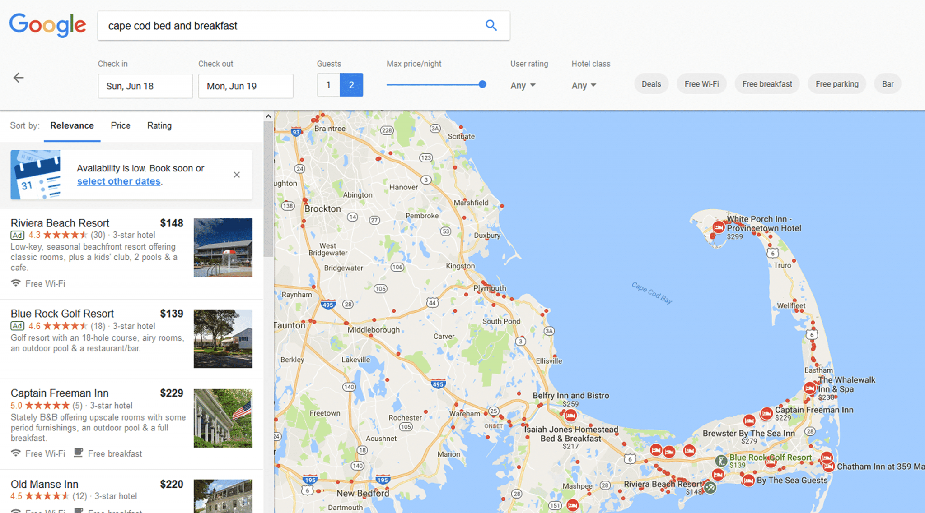Viewport: 925px width, 513px height.
Task: Click the Ad badge on Blue Rock Golf Resort
Action: tap(18, 326)
